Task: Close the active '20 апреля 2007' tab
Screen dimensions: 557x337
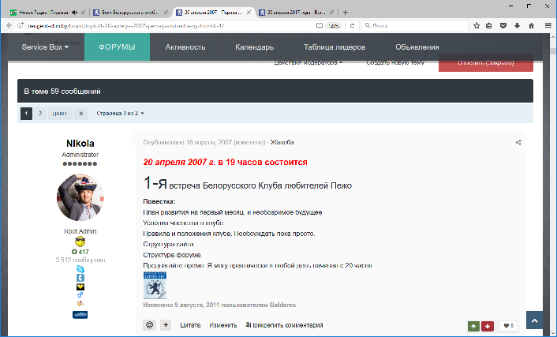Action: tap(249, 13)
